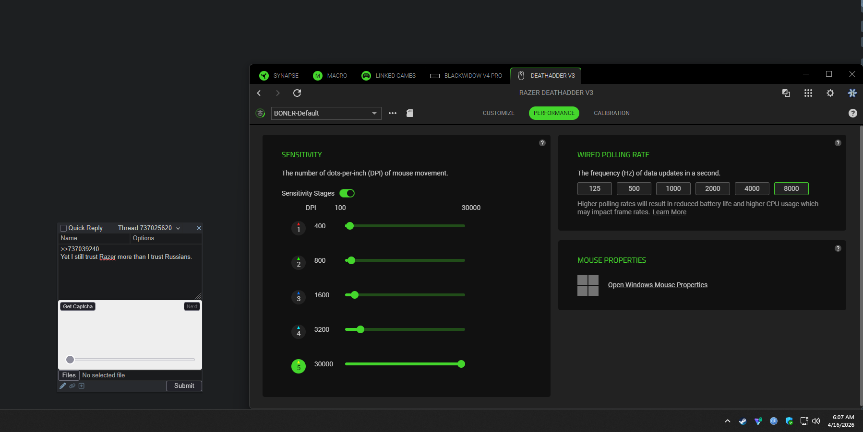Open the main help question mark icon
The height and width of the screenshot is (432, 863).
[853, 113]
